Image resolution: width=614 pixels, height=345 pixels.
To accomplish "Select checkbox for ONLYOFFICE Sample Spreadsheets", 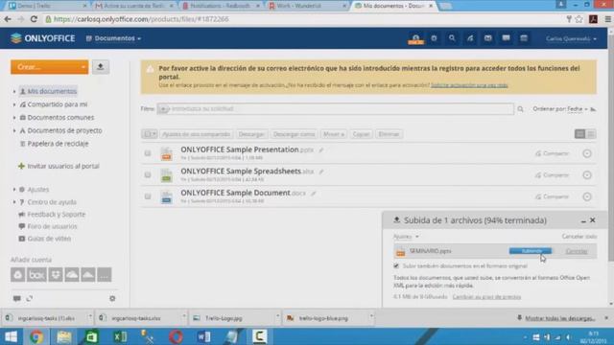I will (148, 174).
